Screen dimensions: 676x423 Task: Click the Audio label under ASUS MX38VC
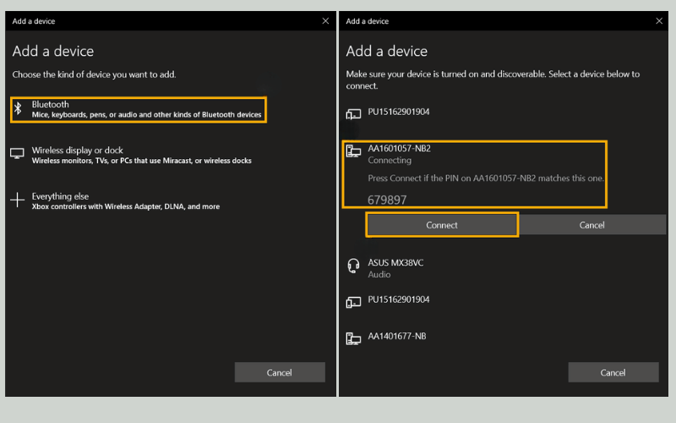379,274
